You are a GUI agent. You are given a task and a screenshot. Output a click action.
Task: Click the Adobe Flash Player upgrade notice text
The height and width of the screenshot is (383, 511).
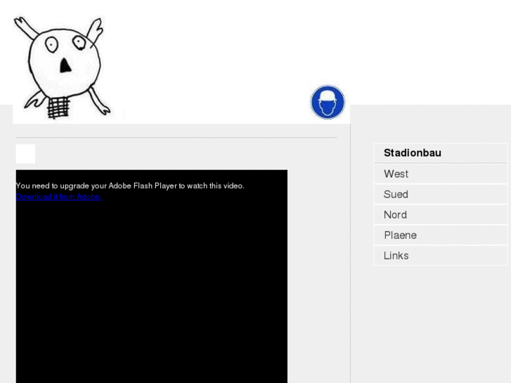click(x=130, y=186)
